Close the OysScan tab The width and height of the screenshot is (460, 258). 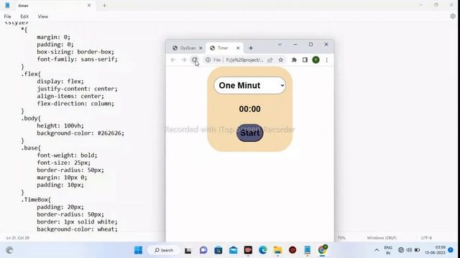pyautogui.click(x=201, y=48)
